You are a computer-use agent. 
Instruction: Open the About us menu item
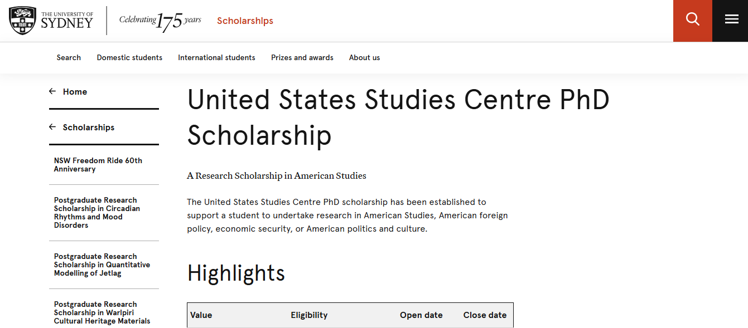click(x=364, y=57)
